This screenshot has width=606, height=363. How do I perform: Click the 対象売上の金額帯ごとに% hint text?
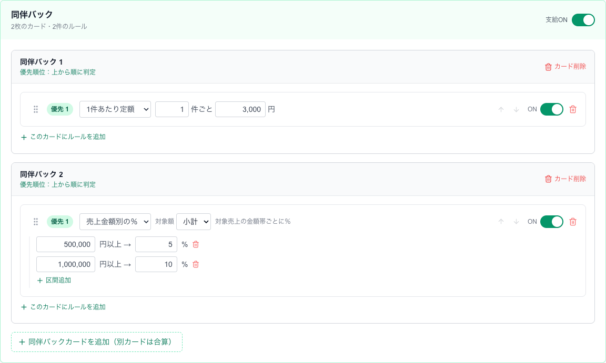pyautogui.click(x=252, y=222)
